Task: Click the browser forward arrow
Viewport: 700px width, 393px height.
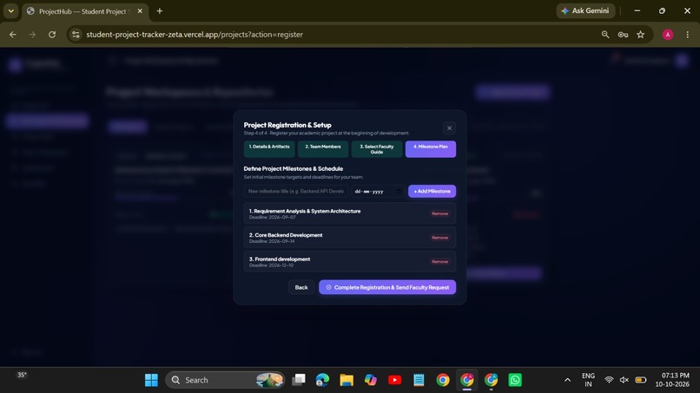Action: coord(32,35)
